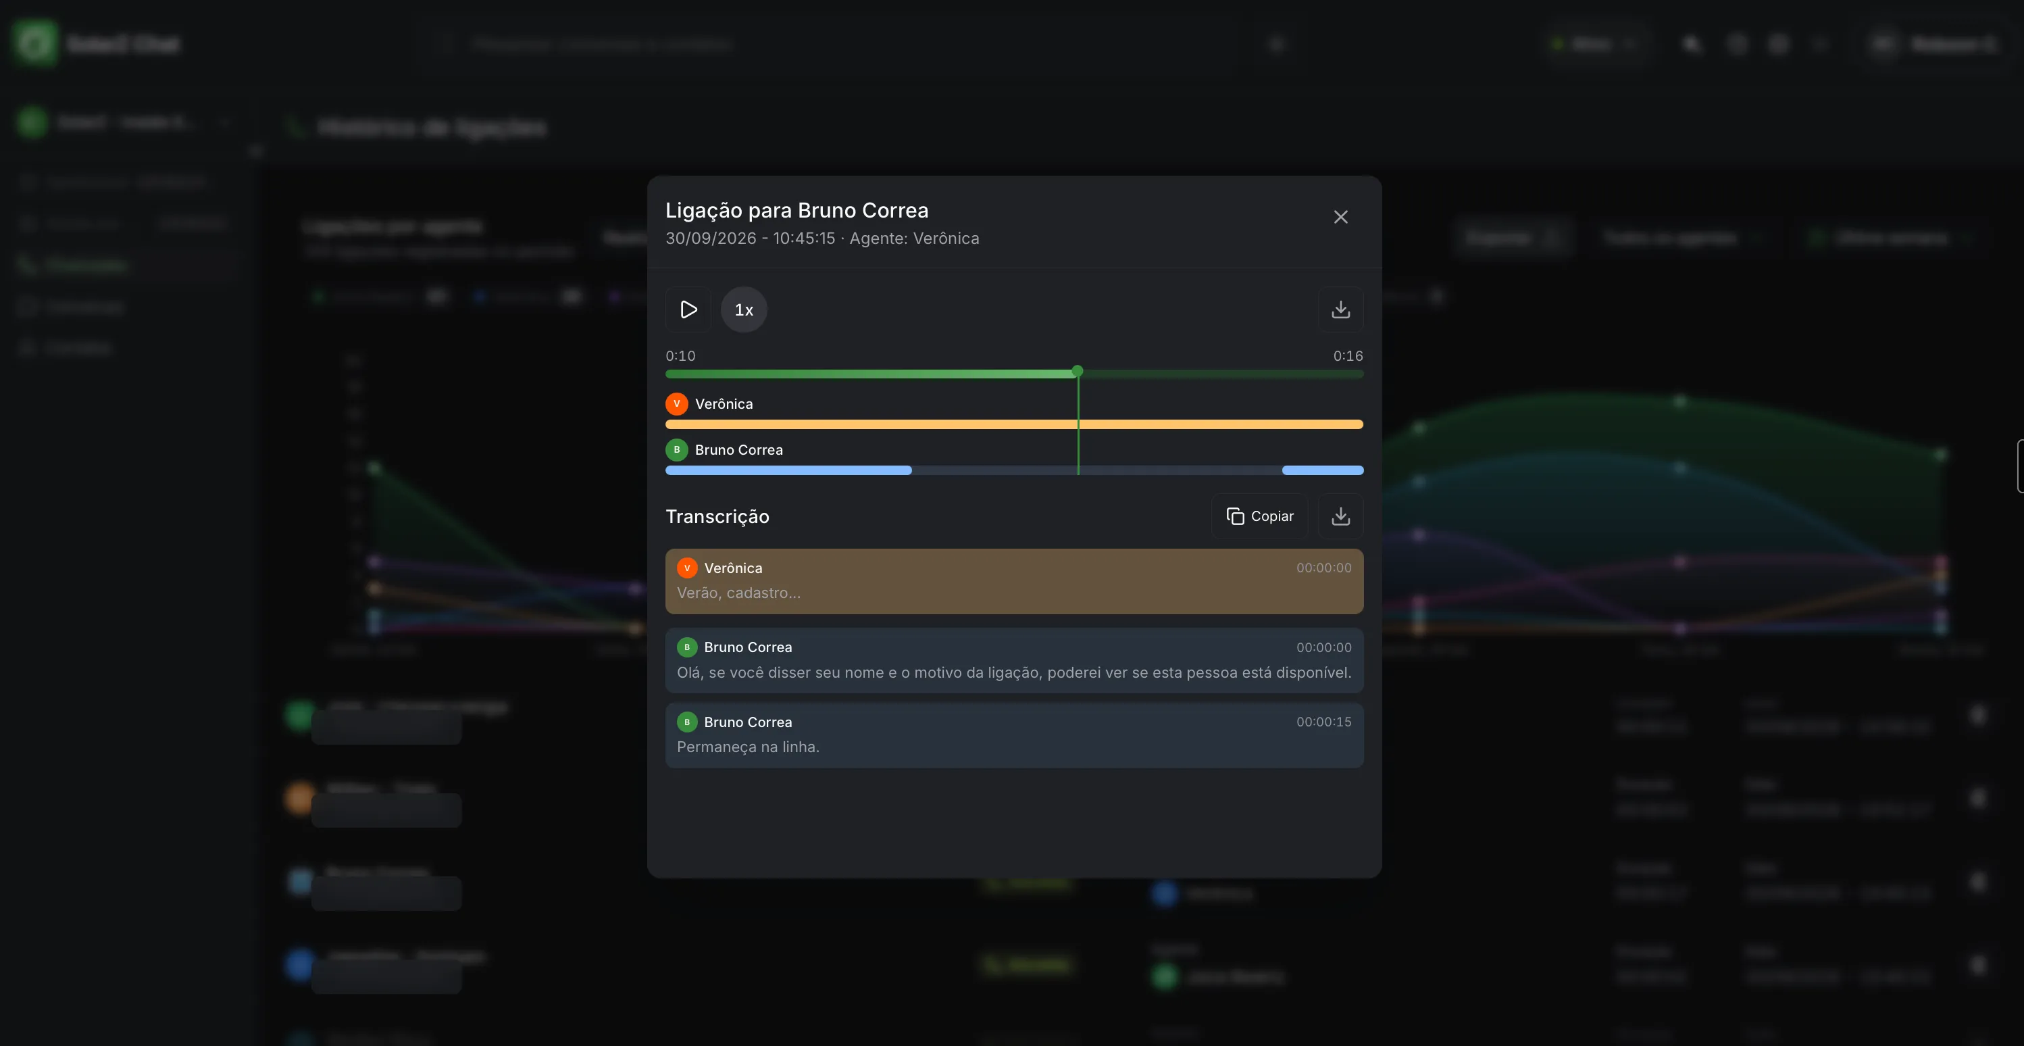Click the green playback progress handle

[1078, 371]
